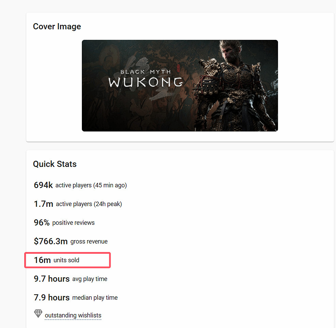Click the gross revenue label
This screenshot has height=328, width=336.
[89, 241]
